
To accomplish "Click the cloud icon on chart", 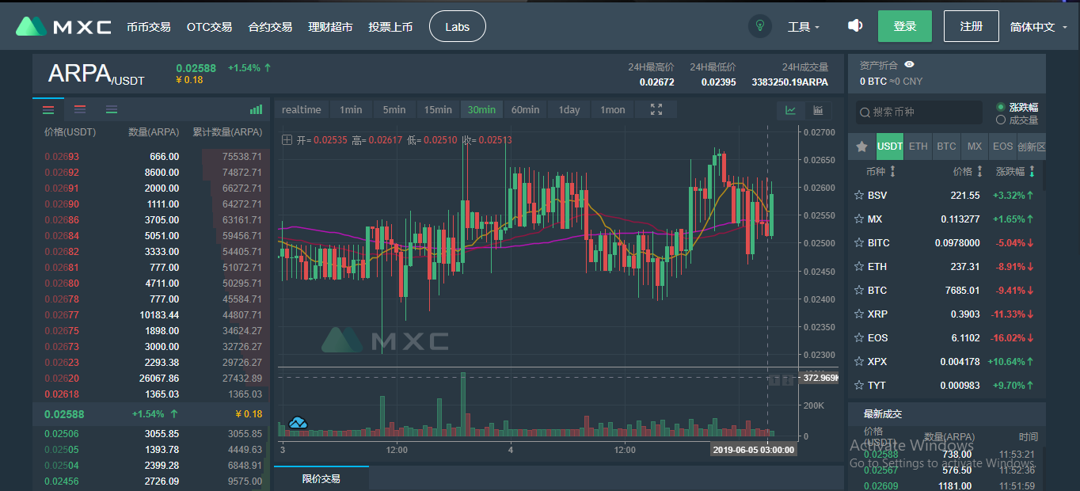I will pyautogui.click(x=298, y=423).
